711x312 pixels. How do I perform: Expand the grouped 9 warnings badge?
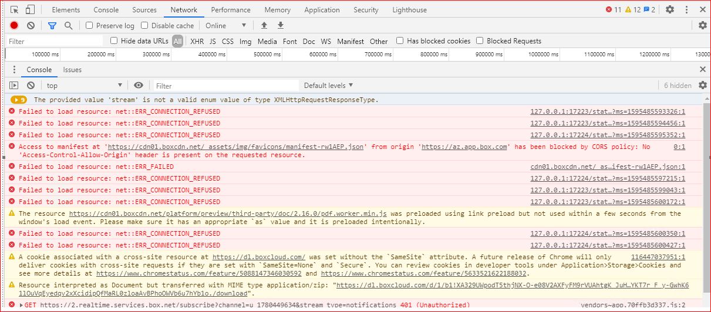19,100
